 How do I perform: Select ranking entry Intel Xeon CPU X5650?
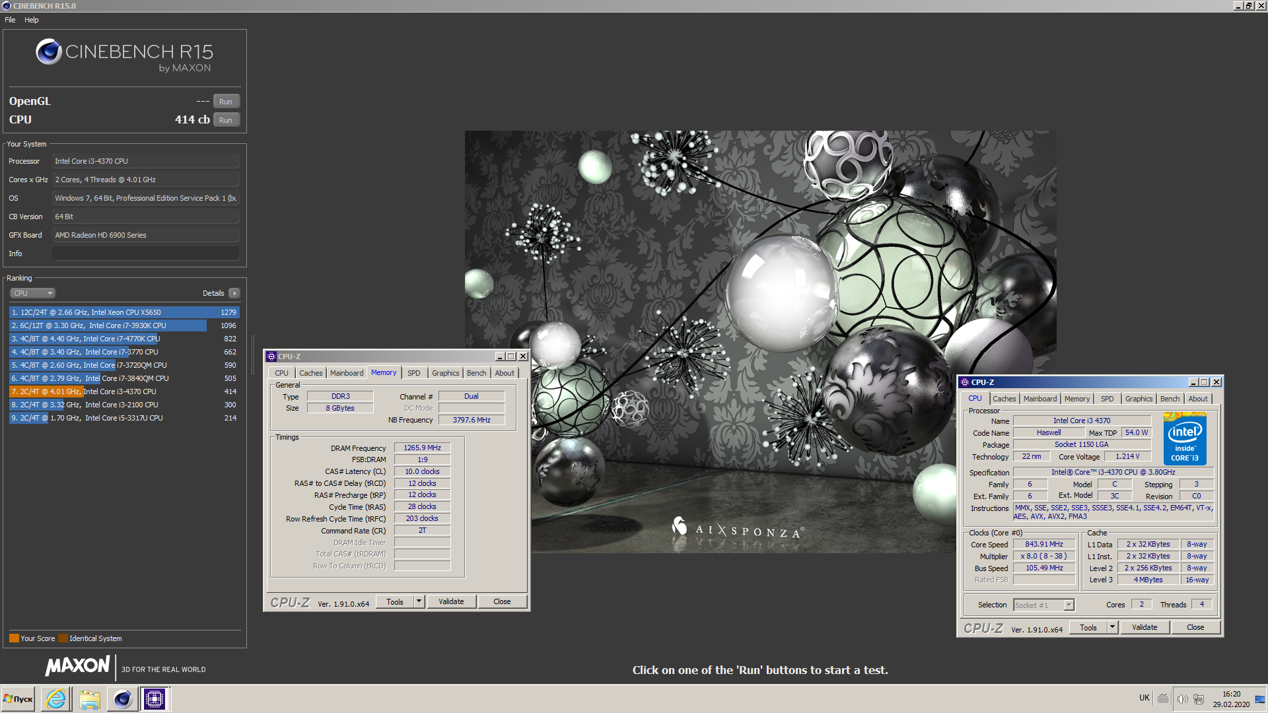(x=124, y=312)
